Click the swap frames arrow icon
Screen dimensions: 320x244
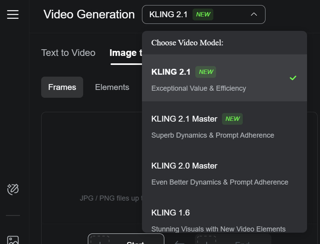180,242
